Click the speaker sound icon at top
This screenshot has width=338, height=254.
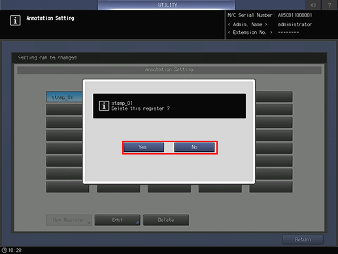pos(313,5)
